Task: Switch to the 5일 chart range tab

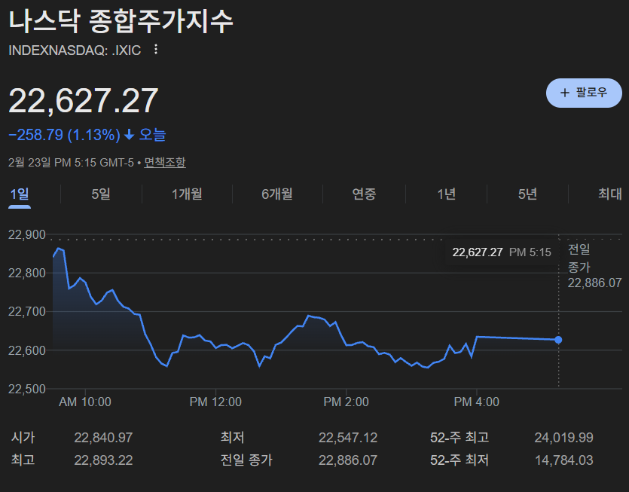Action: click(101, 194)
